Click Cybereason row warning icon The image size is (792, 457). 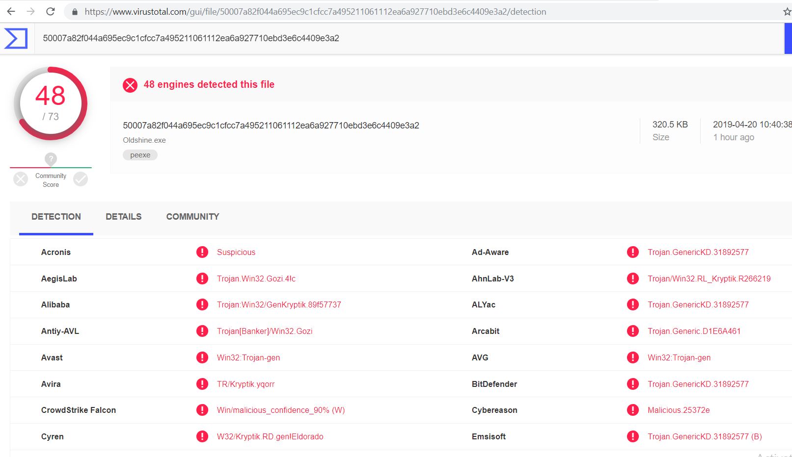tap(633, 410)
